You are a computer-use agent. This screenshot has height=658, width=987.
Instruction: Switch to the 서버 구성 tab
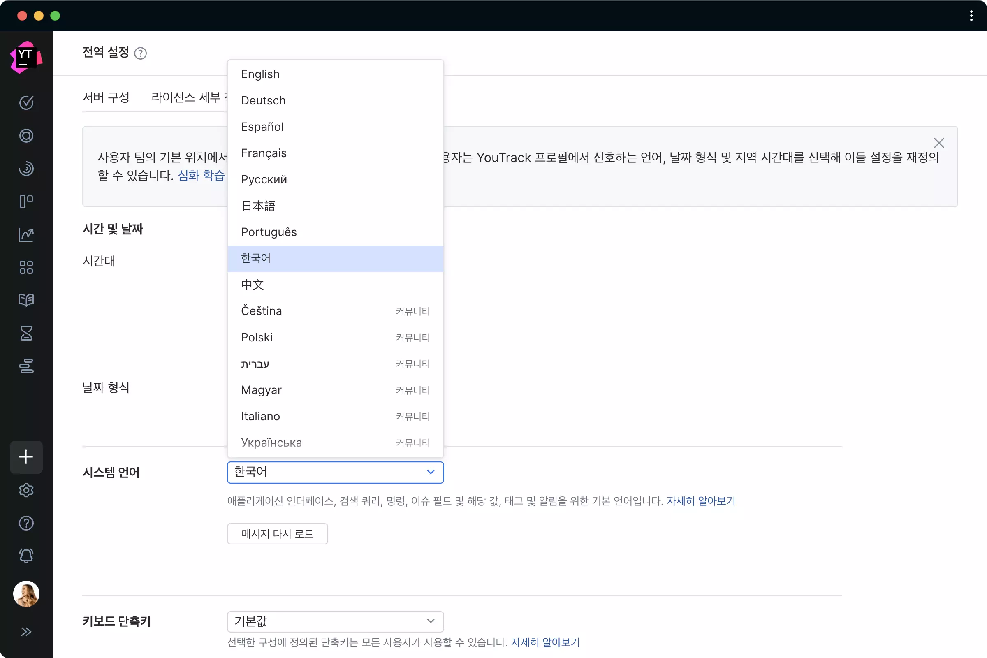tap(106, 97)
